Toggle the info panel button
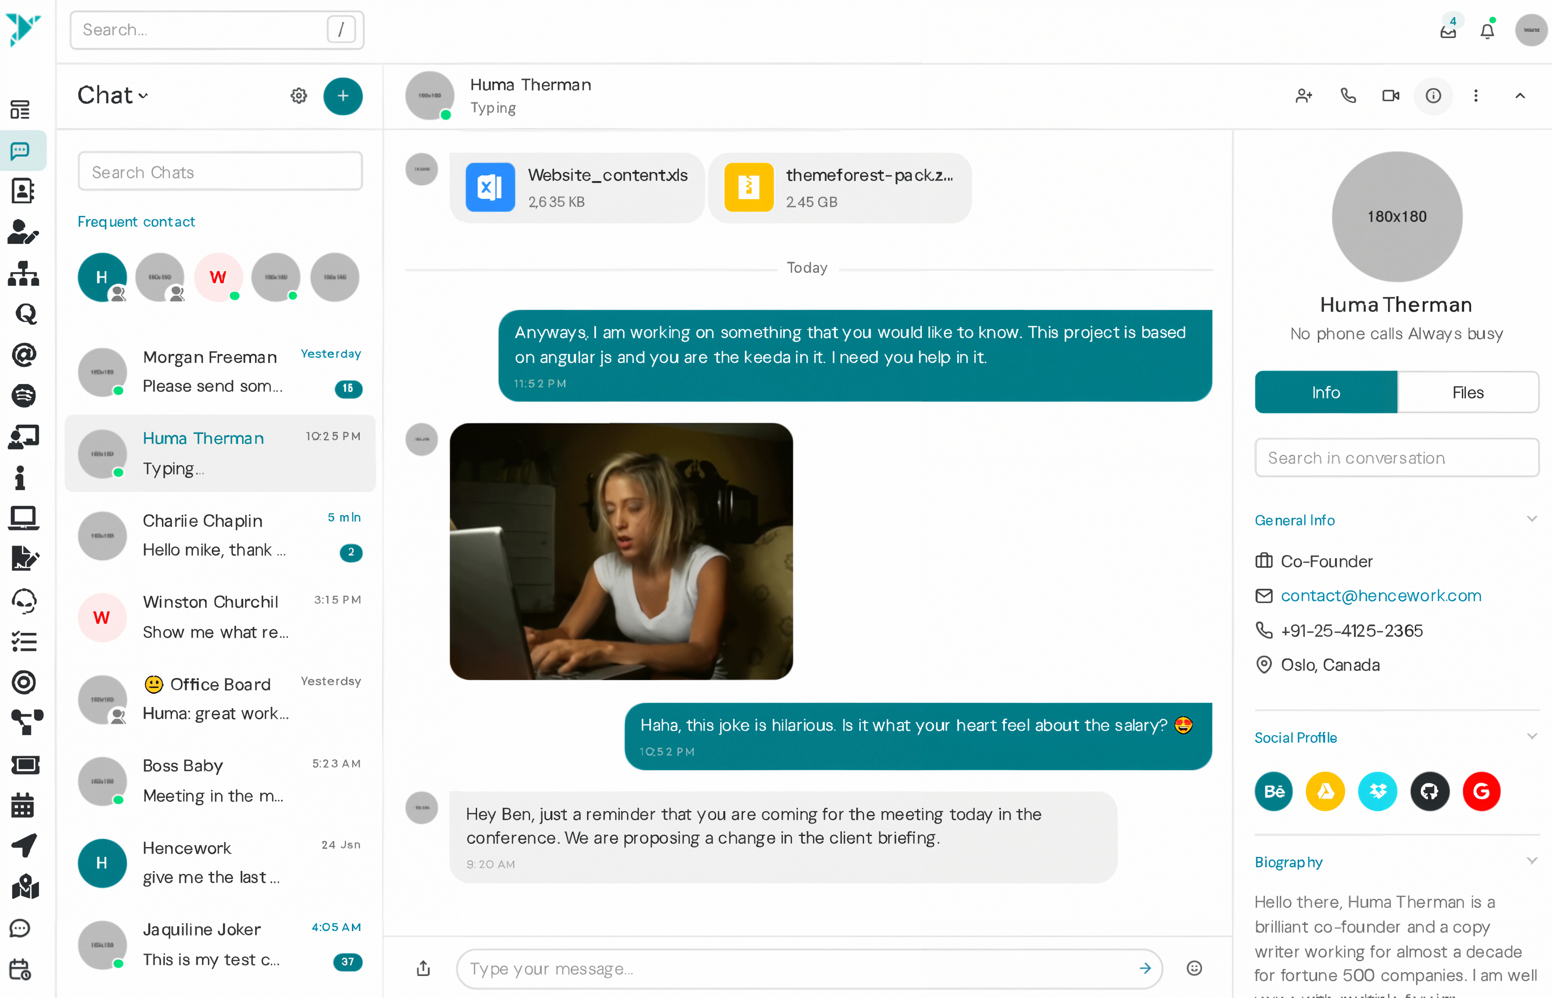 pos(1433,96)
